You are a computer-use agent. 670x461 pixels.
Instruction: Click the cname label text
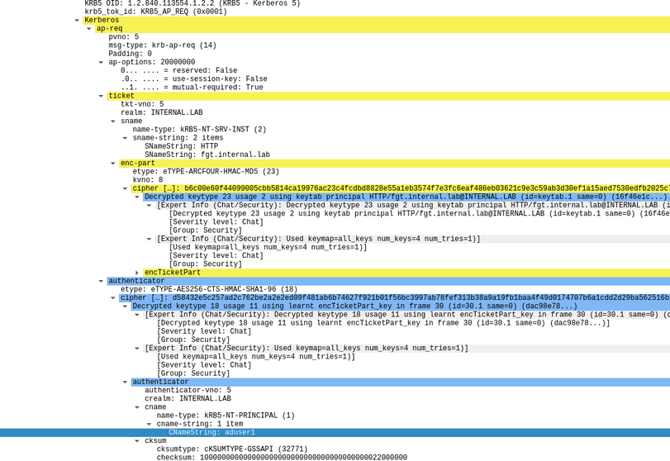(x=155, y=407)
